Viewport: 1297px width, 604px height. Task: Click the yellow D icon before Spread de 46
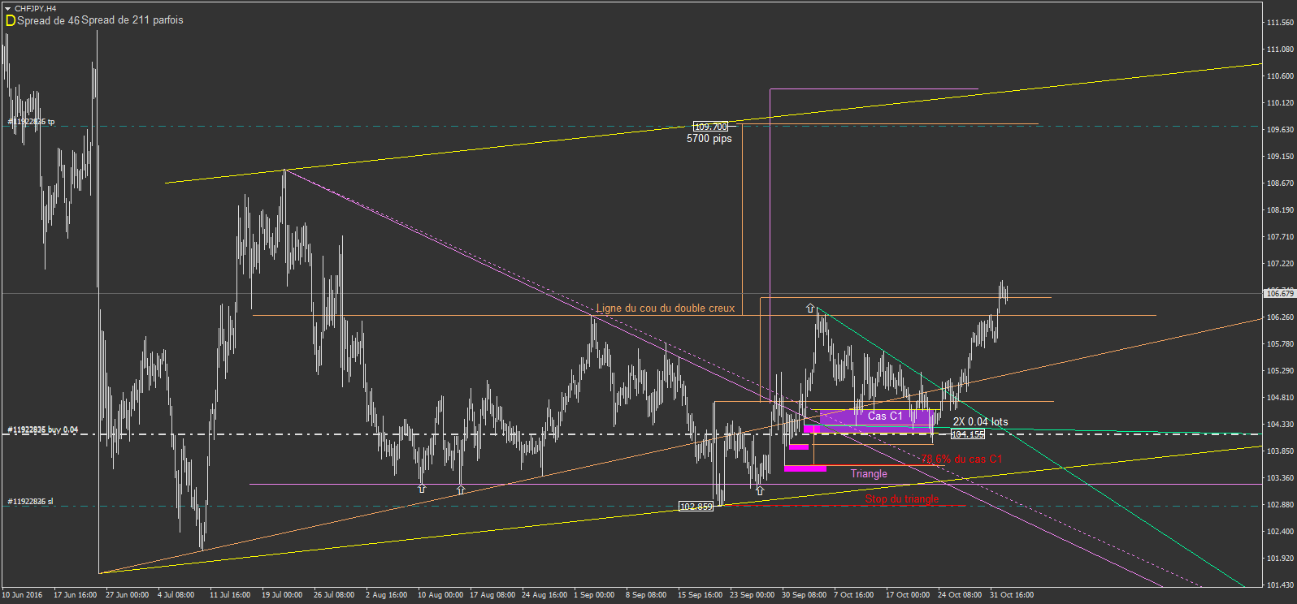(x=11, y=20)
